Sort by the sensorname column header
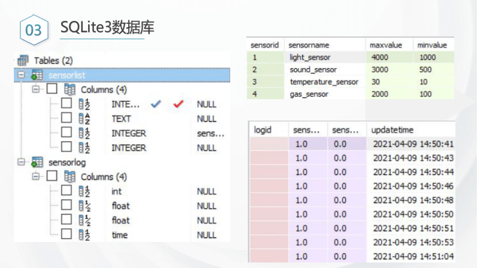The width and height of the screenshot is (477, 268). (324, 45)
